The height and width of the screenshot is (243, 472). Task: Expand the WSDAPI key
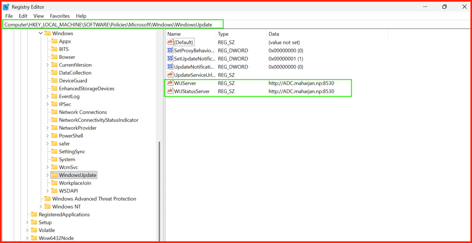point(47,191)
